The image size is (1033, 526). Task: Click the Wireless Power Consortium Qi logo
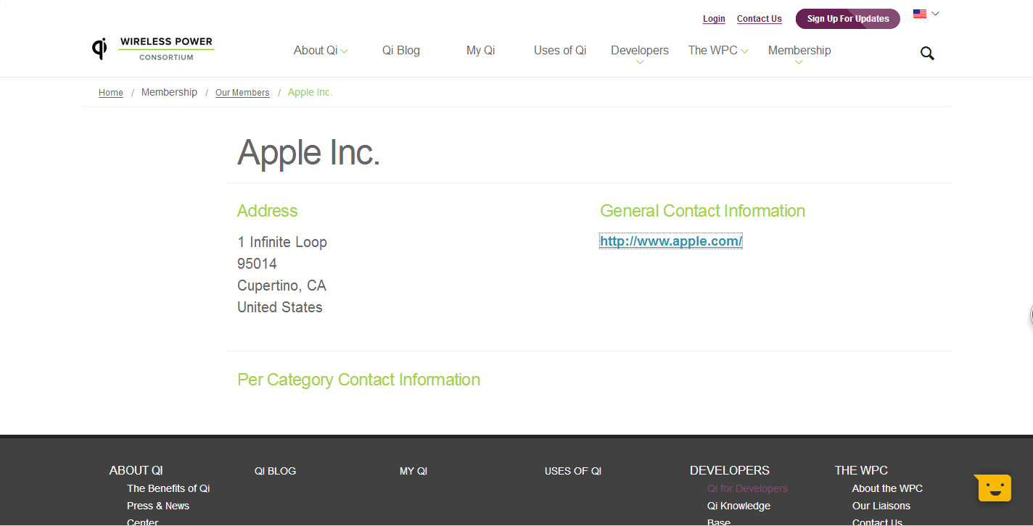[x=153, y=49]
